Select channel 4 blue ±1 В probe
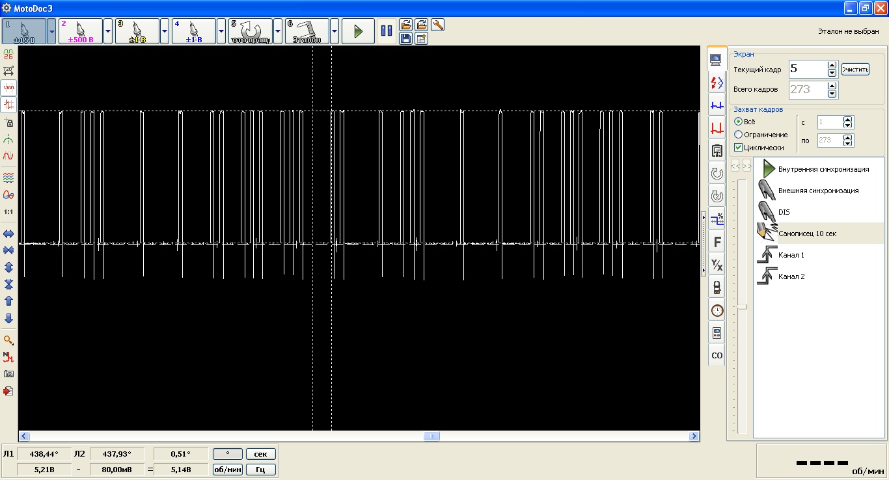 [x=194, y=31]
